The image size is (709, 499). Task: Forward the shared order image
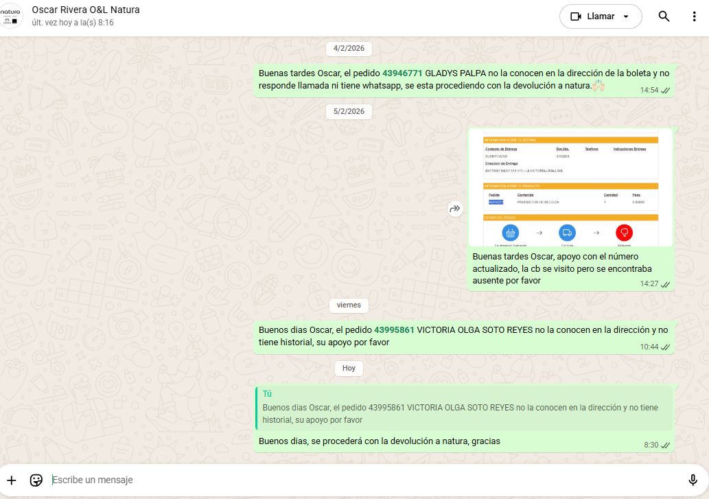pyautogui.click(x=455, y=209)
